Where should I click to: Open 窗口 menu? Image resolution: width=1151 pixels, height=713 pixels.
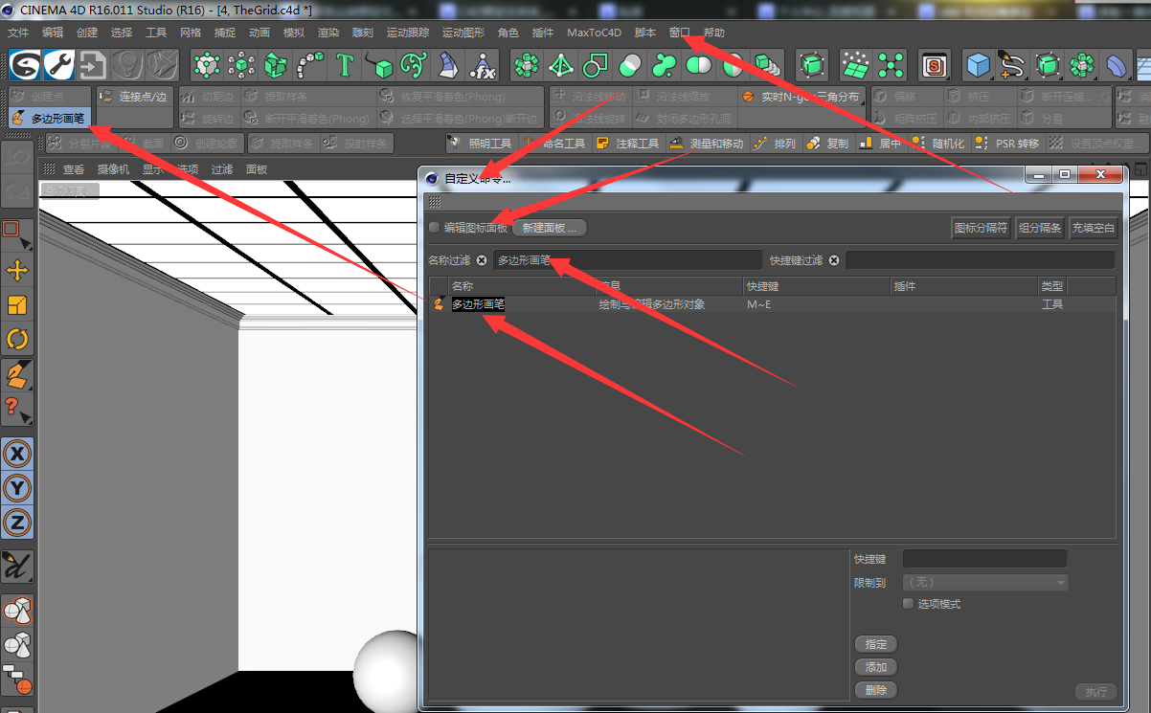pos(680,33)
